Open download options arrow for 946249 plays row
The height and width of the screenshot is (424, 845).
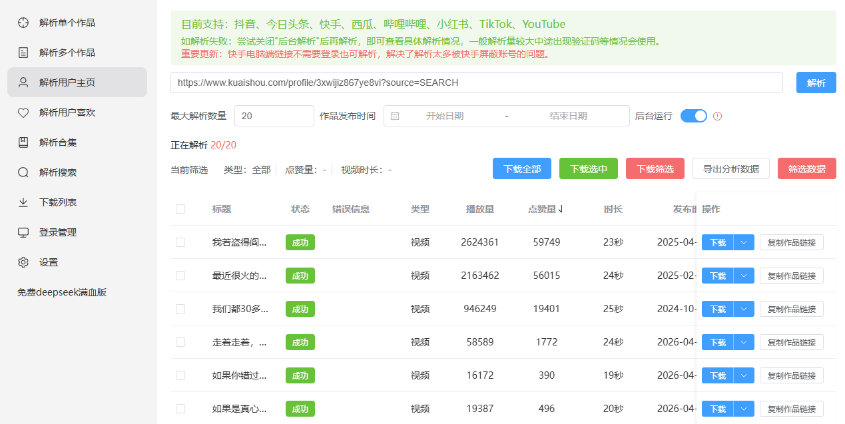click(x=744, y=309)
